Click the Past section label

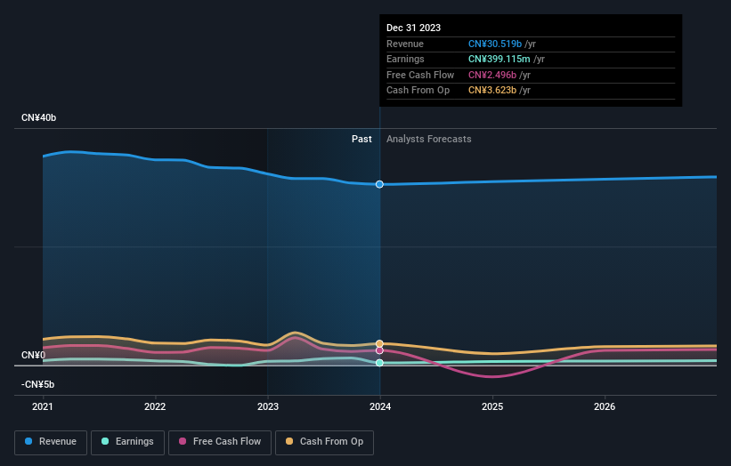pos(361,139)
